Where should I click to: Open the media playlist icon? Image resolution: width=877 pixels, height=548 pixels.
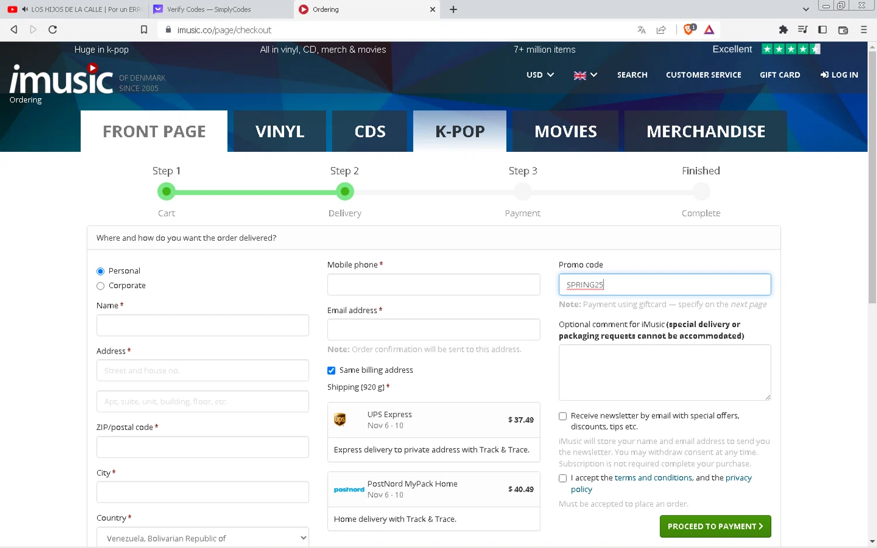(x=803, y=30)
